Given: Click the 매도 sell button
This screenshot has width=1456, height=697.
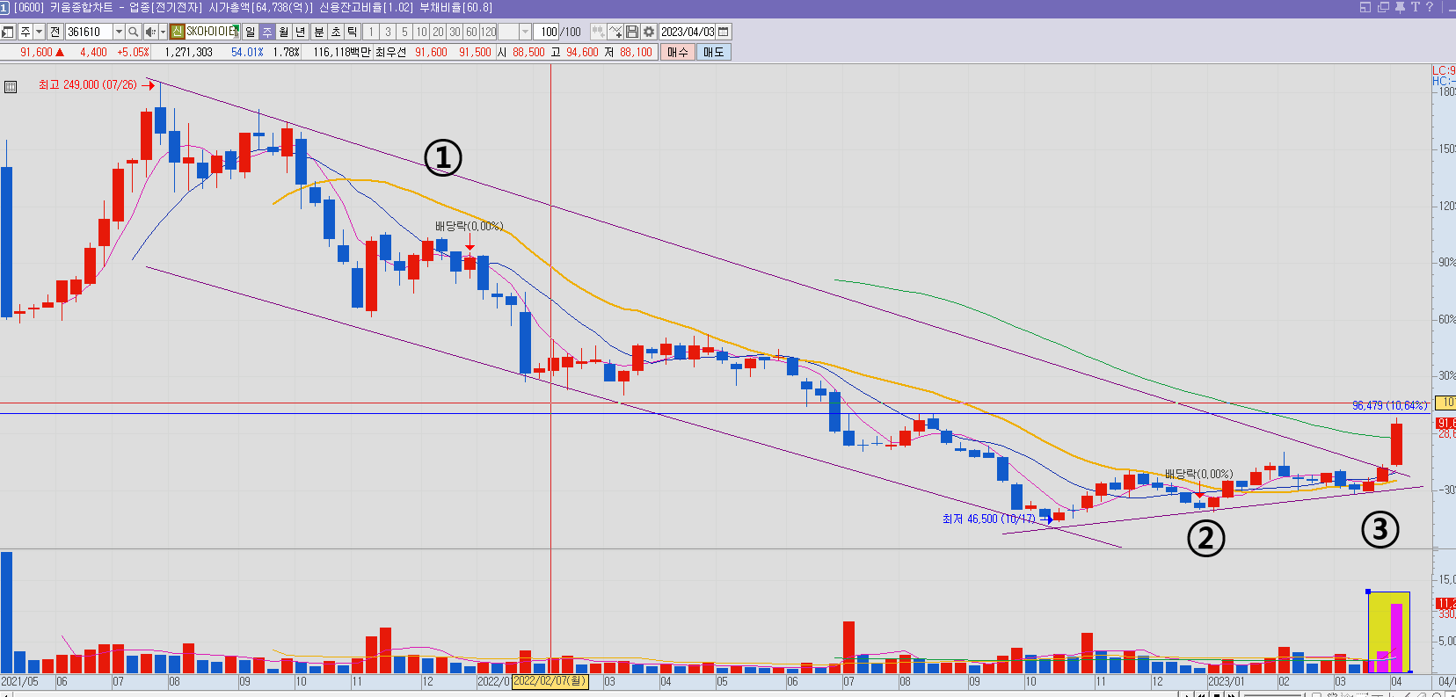Looking at the screenshot, I should pyautogui.click(x=713, y=52).
